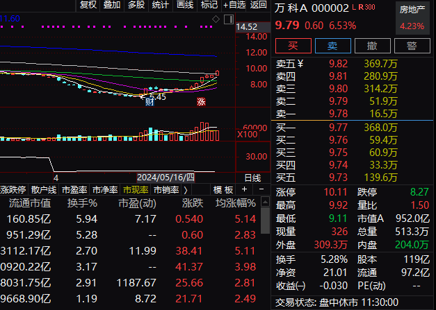The image size is (436, 310).
Task: Click the R300 tag by stock code
Action: click(x=366, y=7)
